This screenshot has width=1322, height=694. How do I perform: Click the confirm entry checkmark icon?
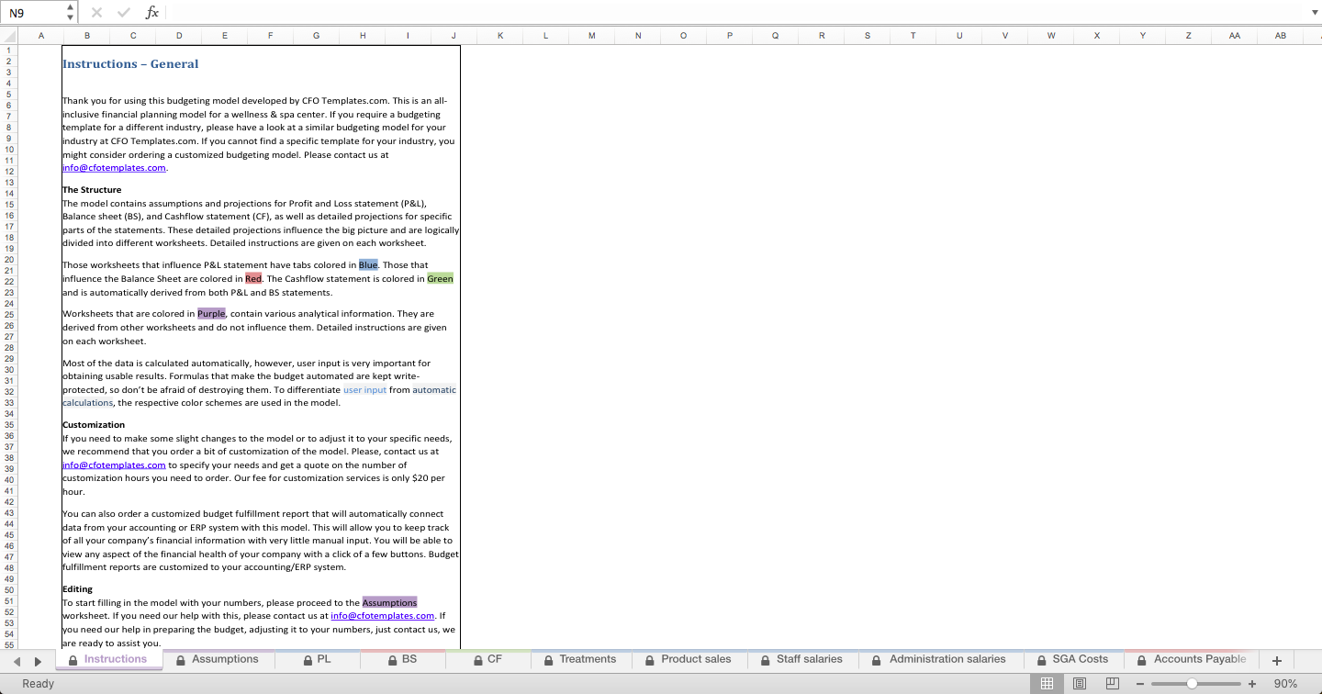124,13
